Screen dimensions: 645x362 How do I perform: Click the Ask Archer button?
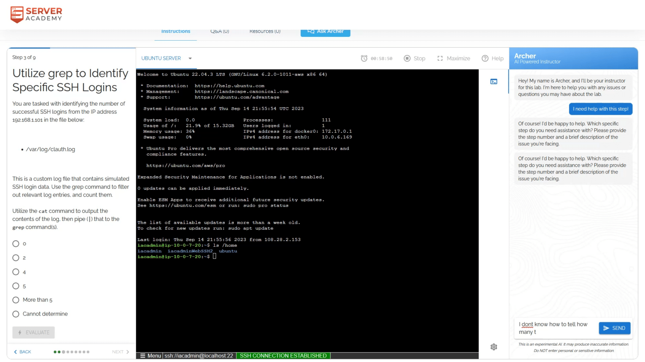coord(325,31)
